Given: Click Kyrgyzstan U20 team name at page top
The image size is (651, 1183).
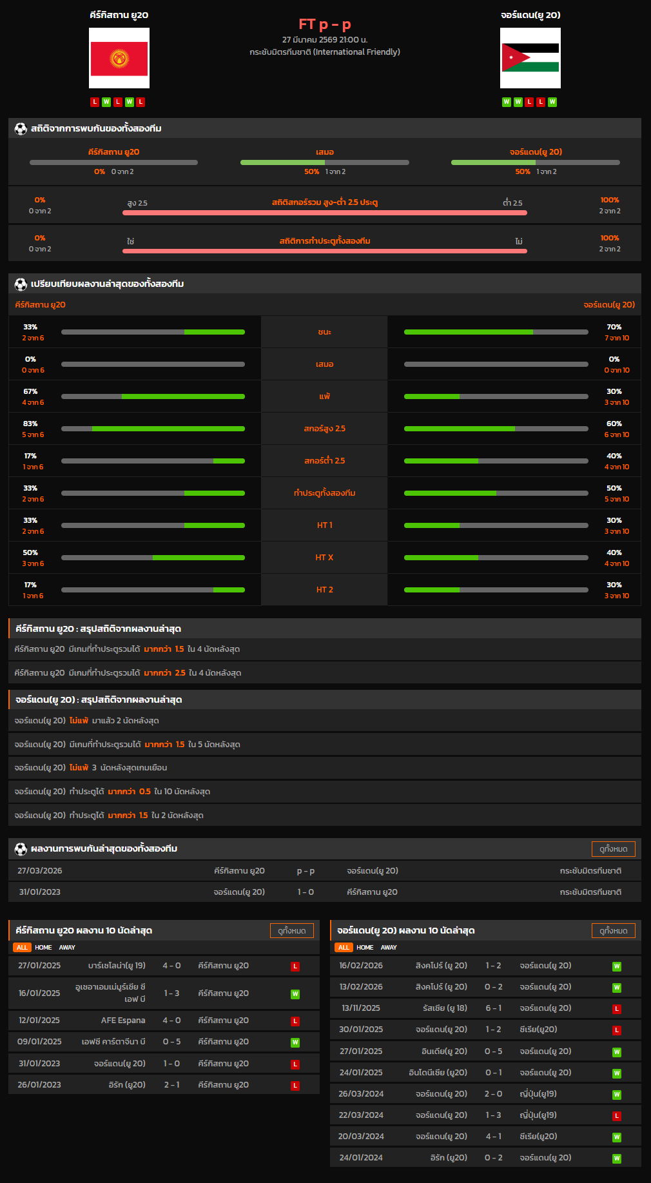Looking at the screenshot, I should [119, 15].
